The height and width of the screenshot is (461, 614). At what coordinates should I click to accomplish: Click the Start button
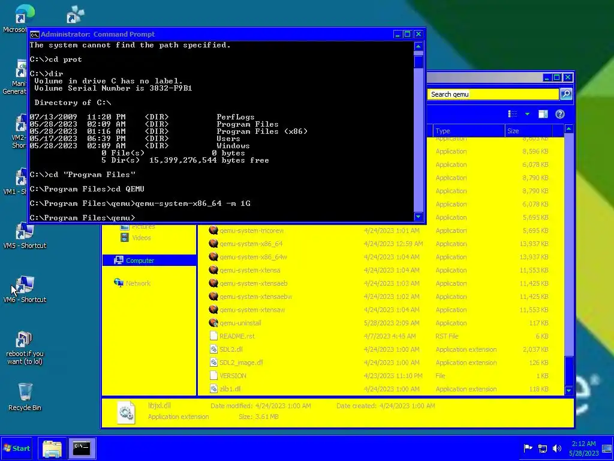pos(16,448)
